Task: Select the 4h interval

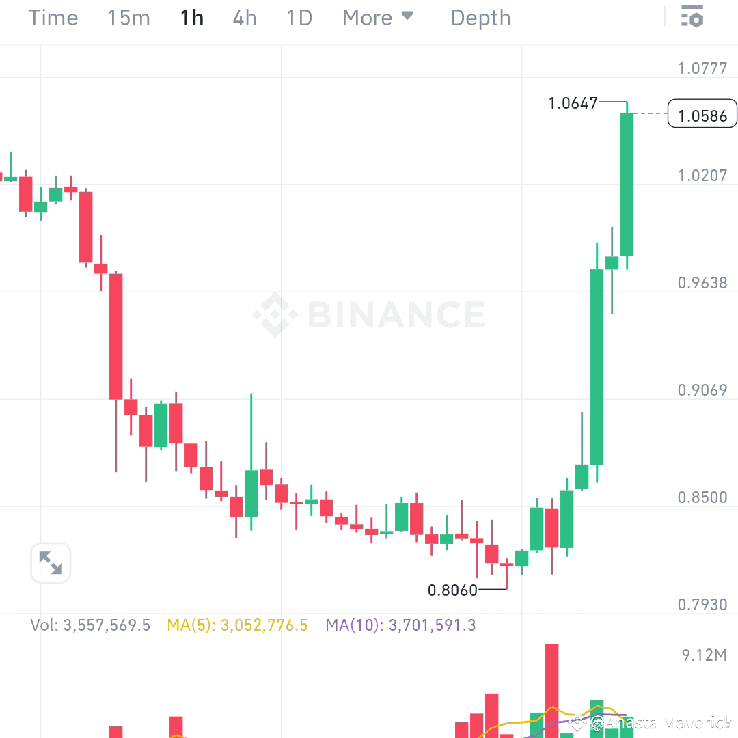Action: (244, 18)
